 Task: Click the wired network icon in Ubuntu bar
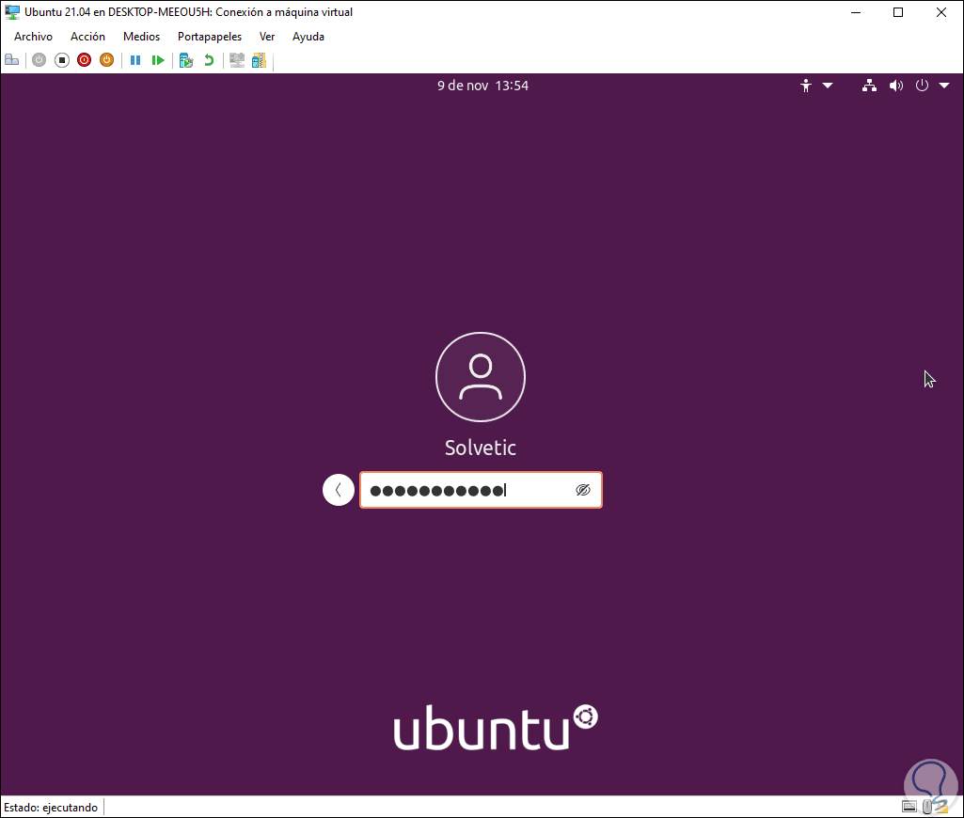(869, 87)
